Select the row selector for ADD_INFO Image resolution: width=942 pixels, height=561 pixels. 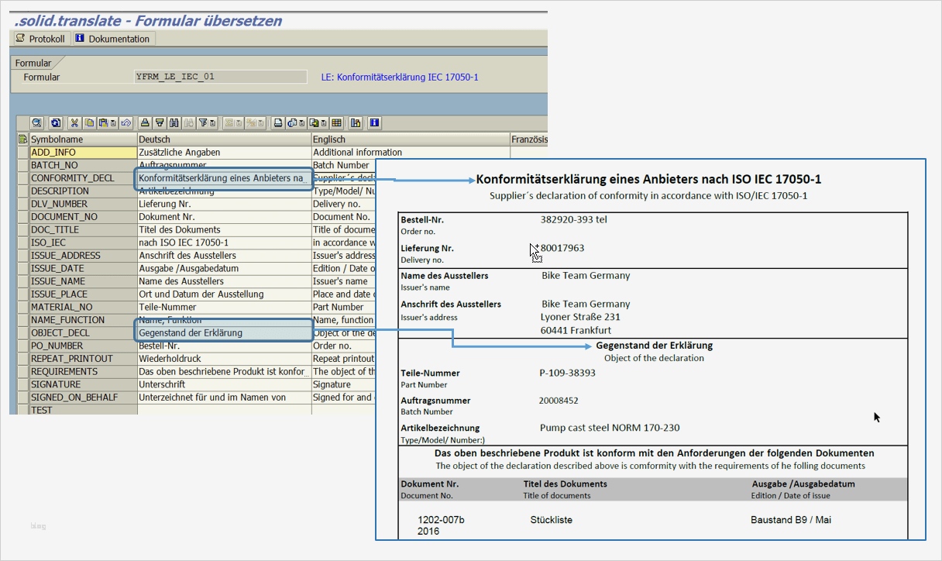coord(22,153)
